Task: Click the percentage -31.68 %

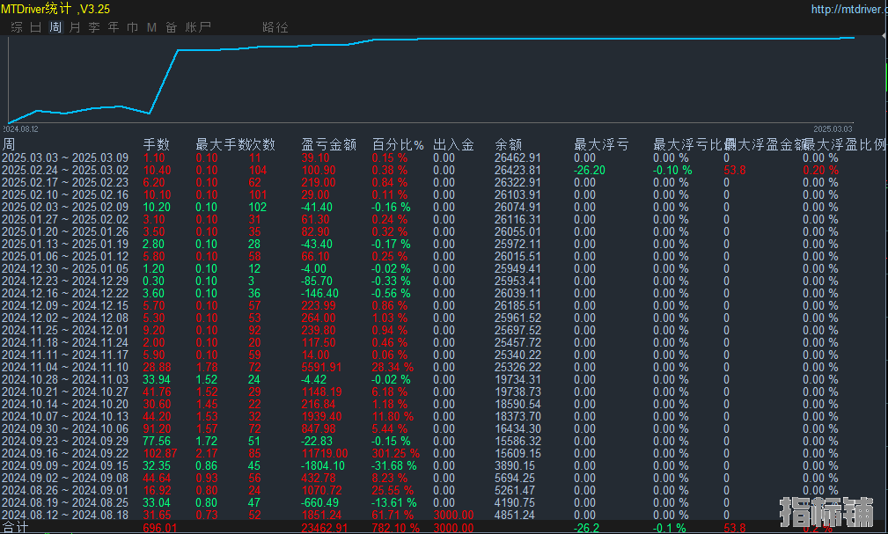Action: [x=394, y=466]
